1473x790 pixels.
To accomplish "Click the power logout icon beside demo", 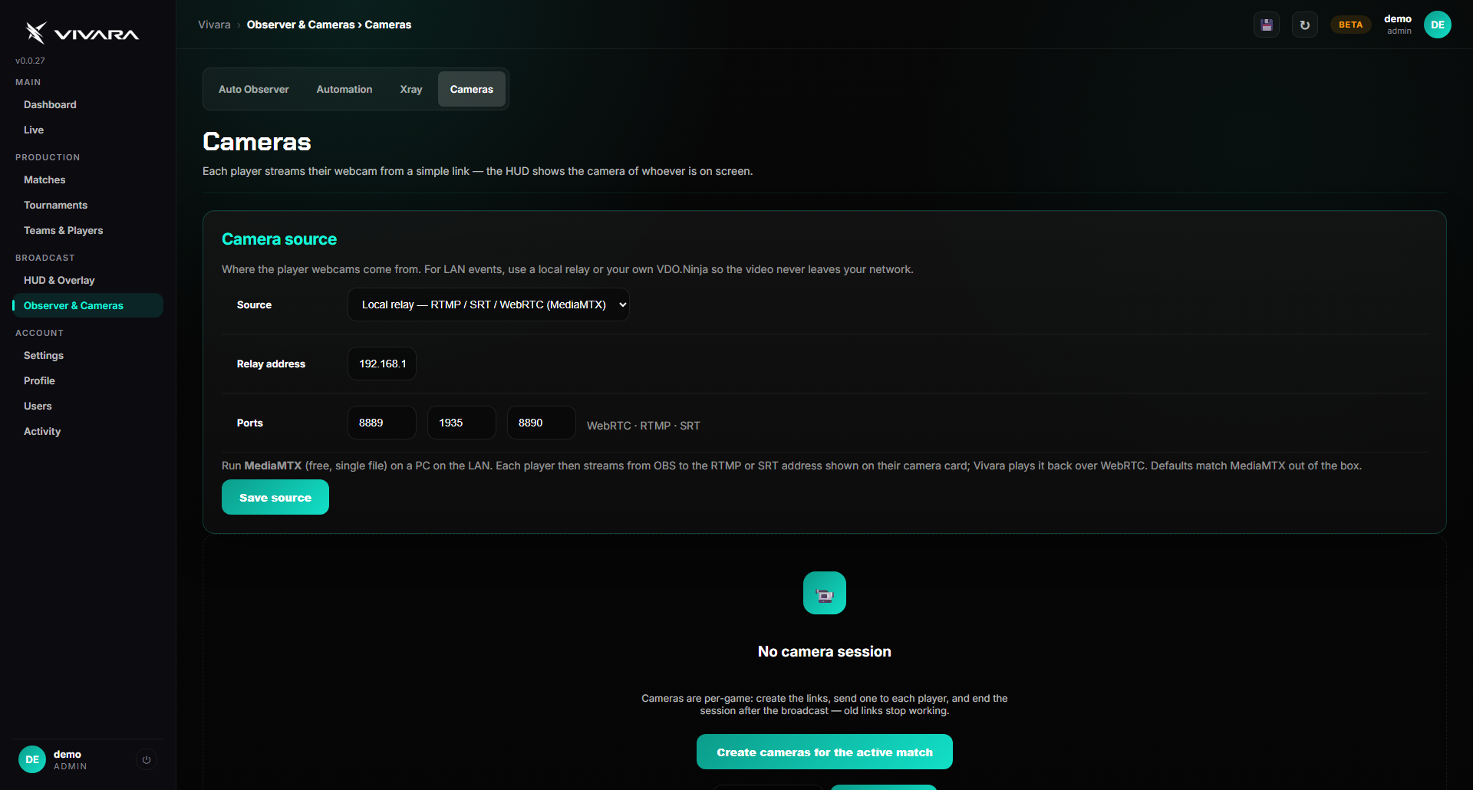I will tap(147, 759).
